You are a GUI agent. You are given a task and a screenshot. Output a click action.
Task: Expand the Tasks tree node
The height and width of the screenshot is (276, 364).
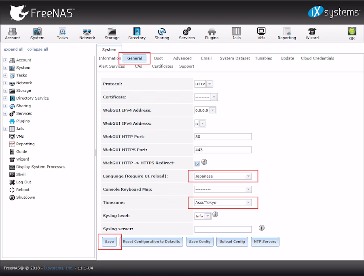pyautogui.click(x=5, y=76)
